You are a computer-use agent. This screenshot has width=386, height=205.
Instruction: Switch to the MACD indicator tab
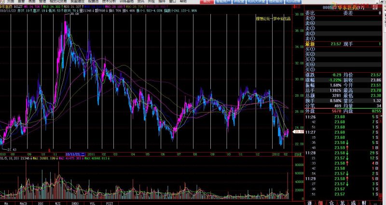pos(23,203)
